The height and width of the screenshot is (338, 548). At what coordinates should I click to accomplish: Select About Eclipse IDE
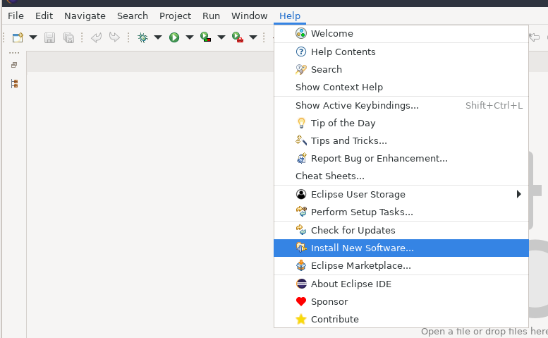pos(351,284)
